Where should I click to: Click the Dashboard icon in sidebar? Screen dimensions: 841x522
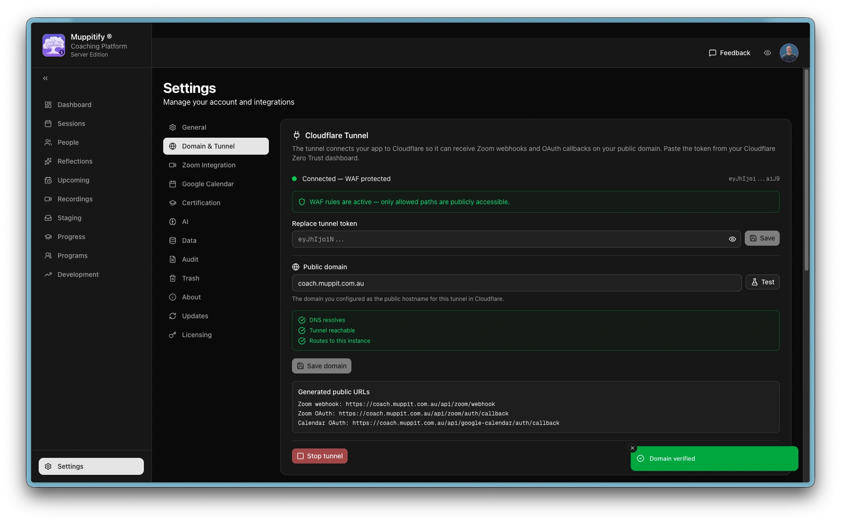pyautogui.click(x=48, y=105)
